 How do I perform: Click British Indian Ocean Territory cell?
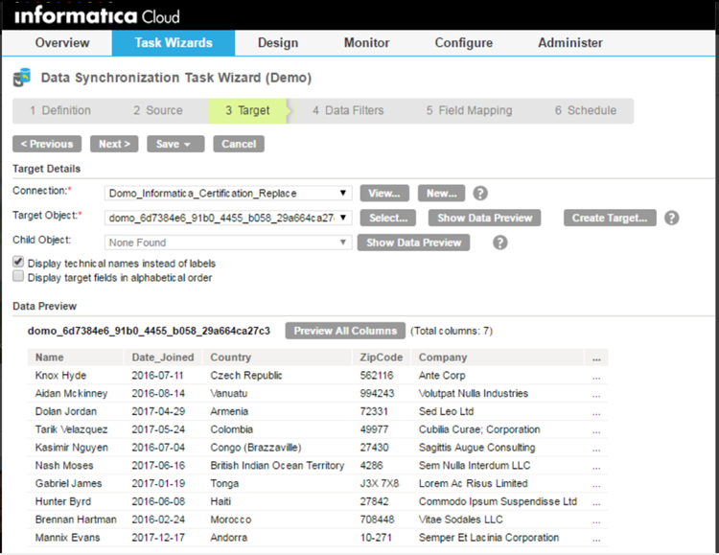(x=277, y=465)
